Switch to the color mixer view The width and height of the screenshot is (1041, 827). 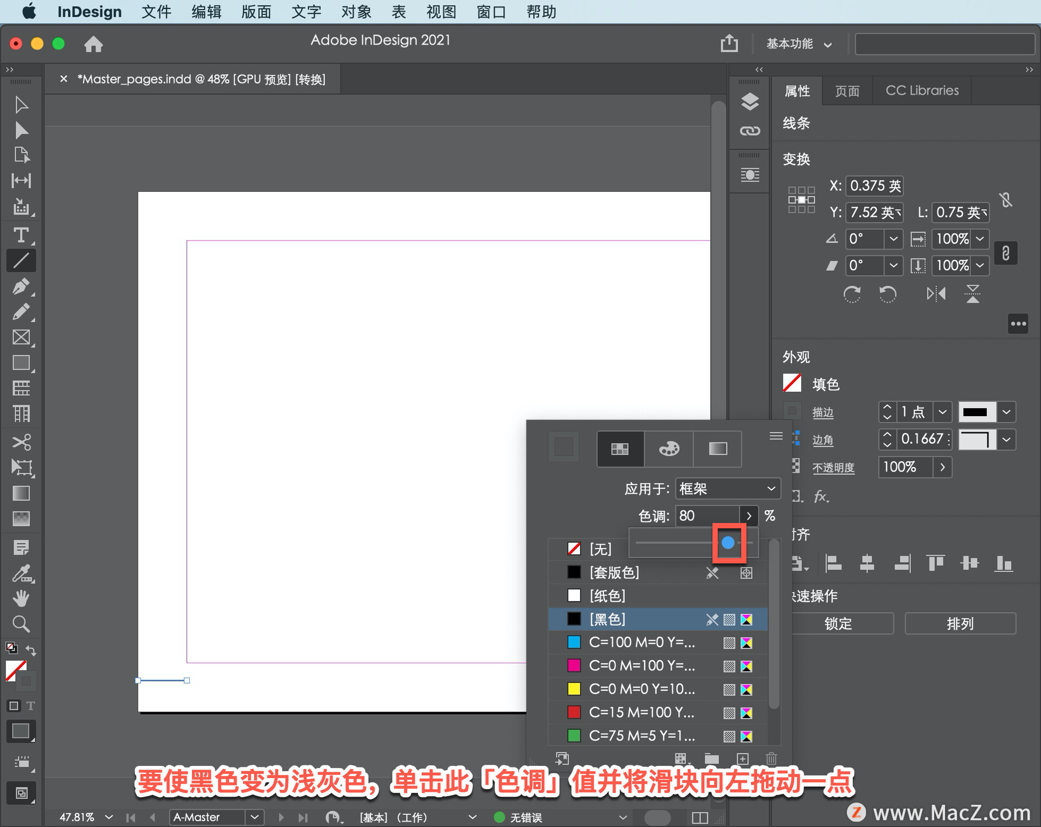669,449
